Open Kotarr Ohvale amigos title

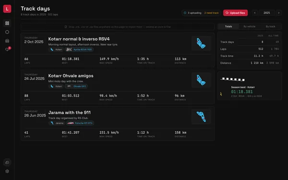71,76
